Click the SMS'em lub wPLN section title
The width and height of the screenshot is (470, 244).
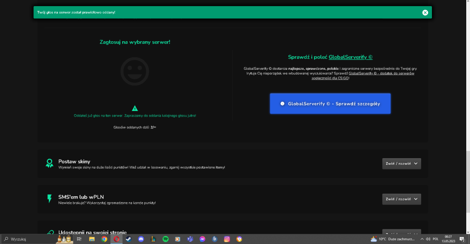coord(81,197)
